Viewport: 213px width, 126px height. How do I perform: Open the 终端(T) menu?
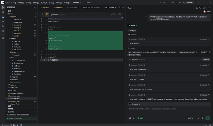click(59, 2)
